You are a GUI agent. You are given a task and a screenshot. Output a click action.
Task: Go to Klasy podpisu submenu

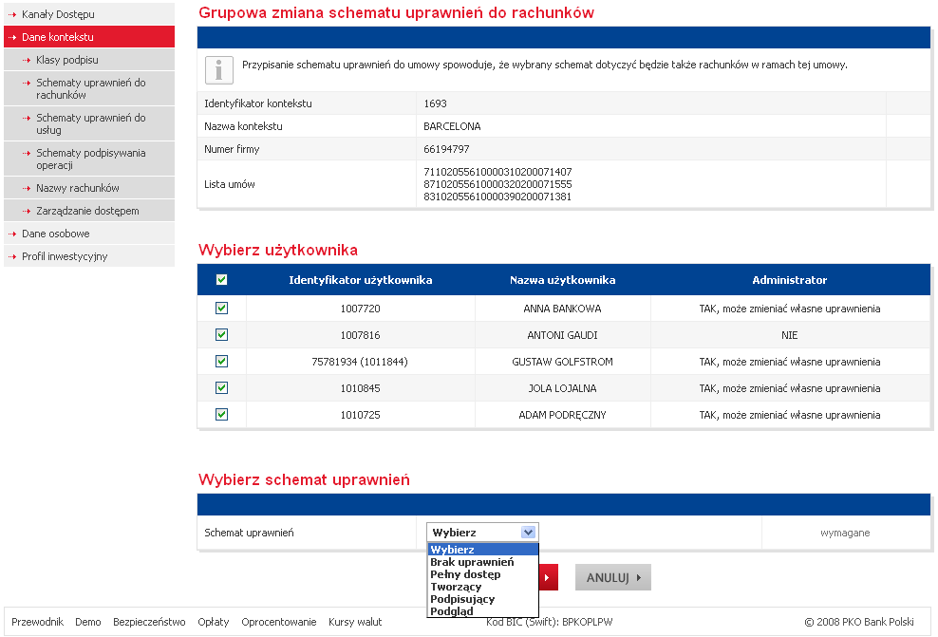point(89,59)
